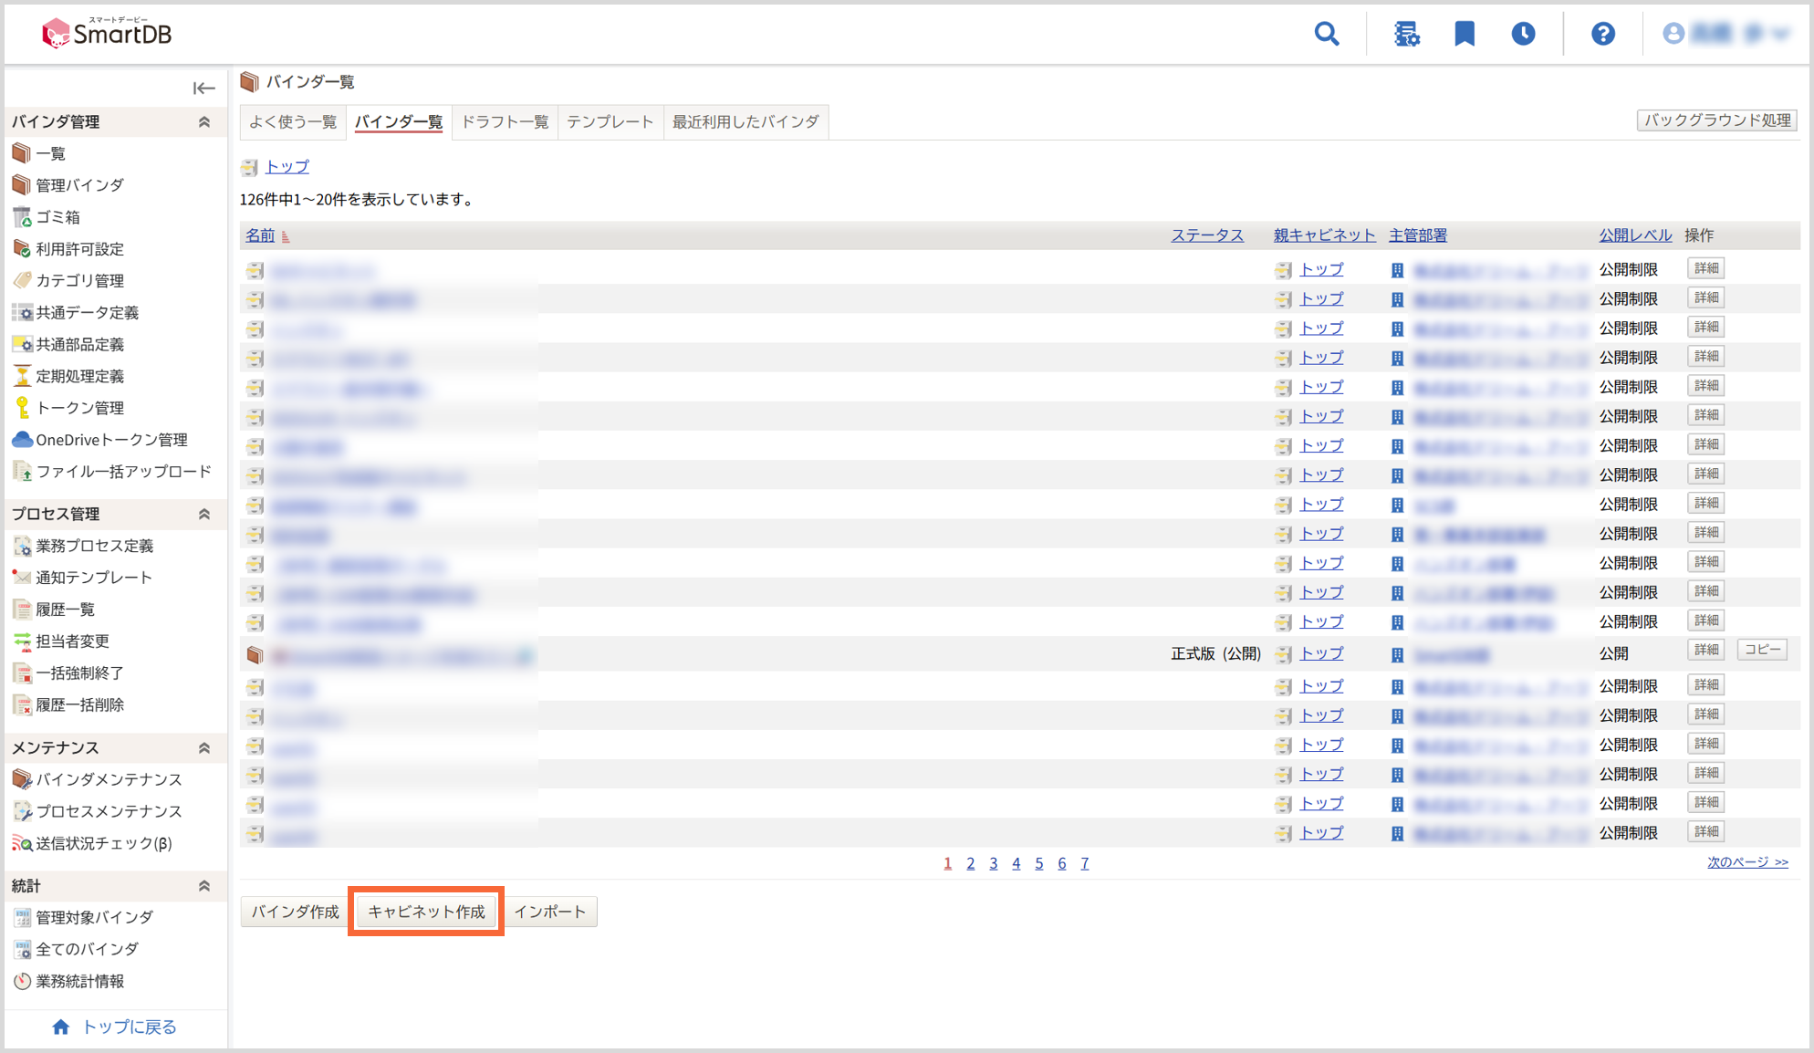This screenshot has height=1053, width=1814.
Task: Click the 業務プロセス定義 icon
Action: [22, 546]
